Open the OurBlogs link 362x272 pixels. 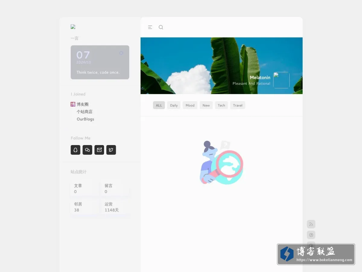(85, 119)
